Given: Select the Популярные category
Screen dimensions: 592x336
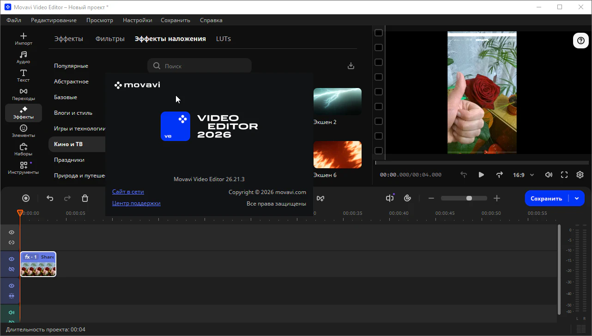Looking at the screenshot, I should 71,66.
